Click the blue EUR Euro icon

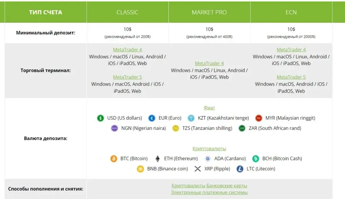152,118
